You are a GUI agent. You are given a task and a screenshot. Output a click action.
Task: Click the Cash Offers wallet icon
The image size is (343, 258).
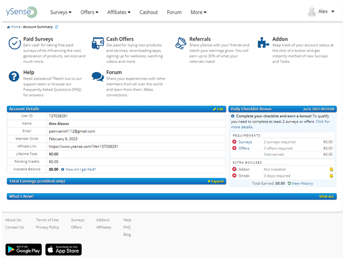[98, 43]
